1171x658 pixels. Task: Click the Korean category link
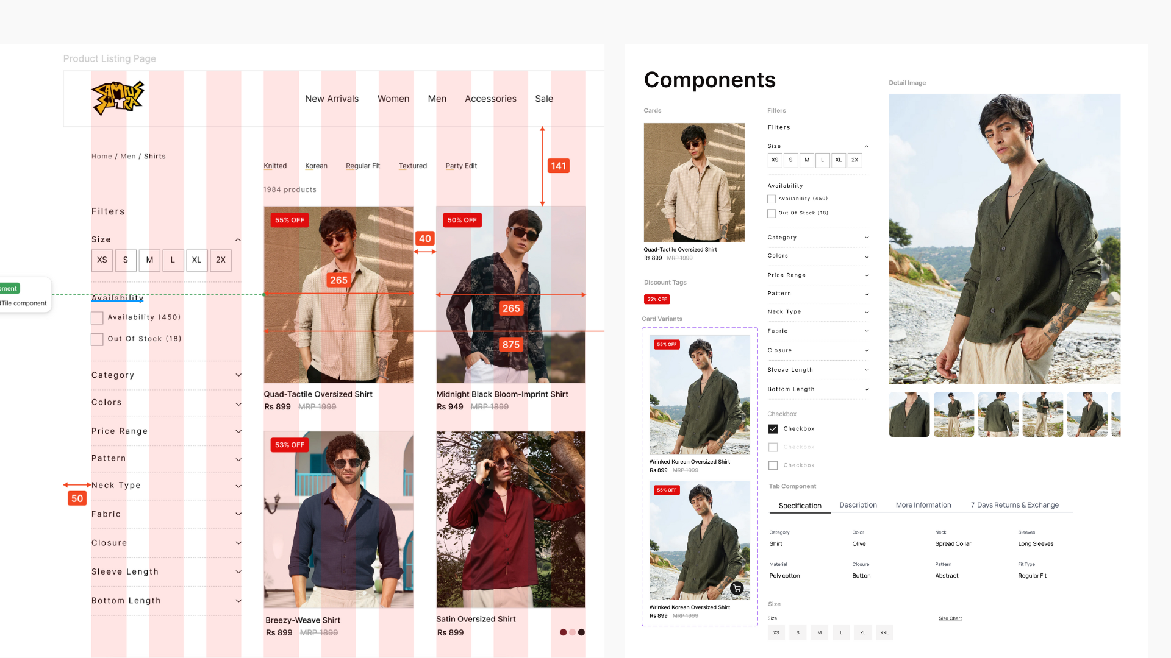click(x=316, y=166)
